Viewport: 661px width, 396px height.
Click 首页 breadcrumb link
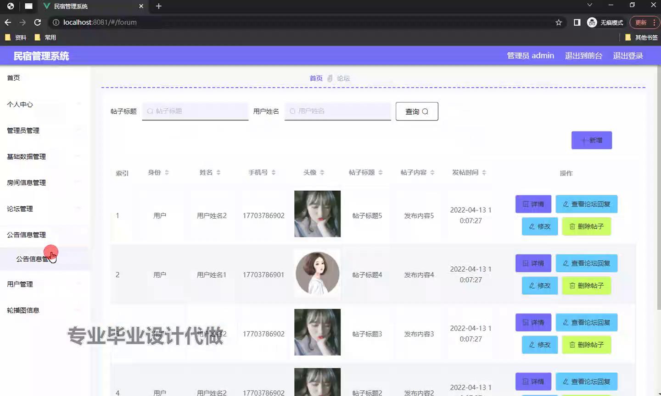[316, 78]
